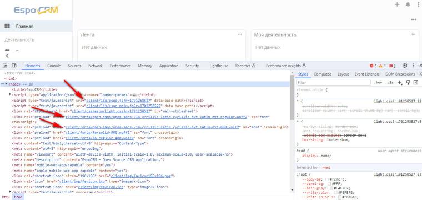Toggle the .cls element classes button
Image resolution: width=422 pixels, height=200 pixels.
point(389,83)
